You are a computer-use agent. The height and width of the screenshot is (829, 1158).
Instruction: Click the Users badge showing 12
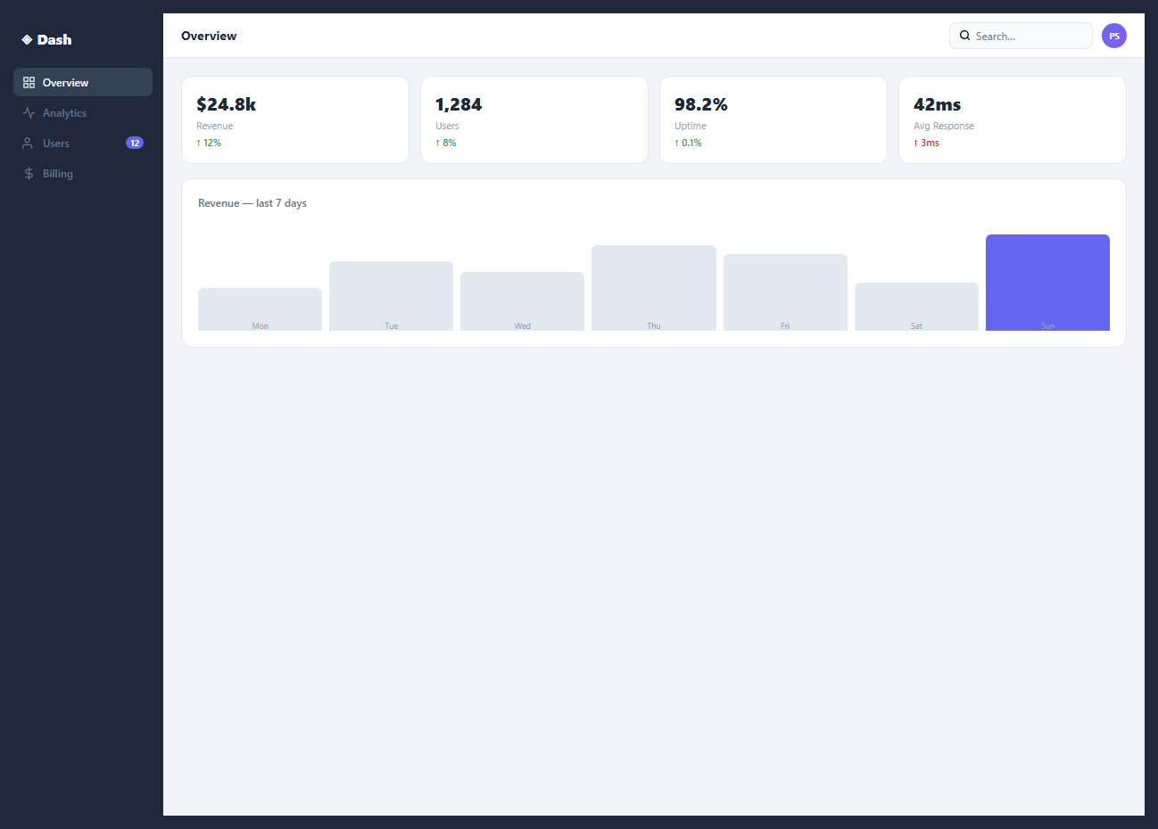click(x=135, y=143)
